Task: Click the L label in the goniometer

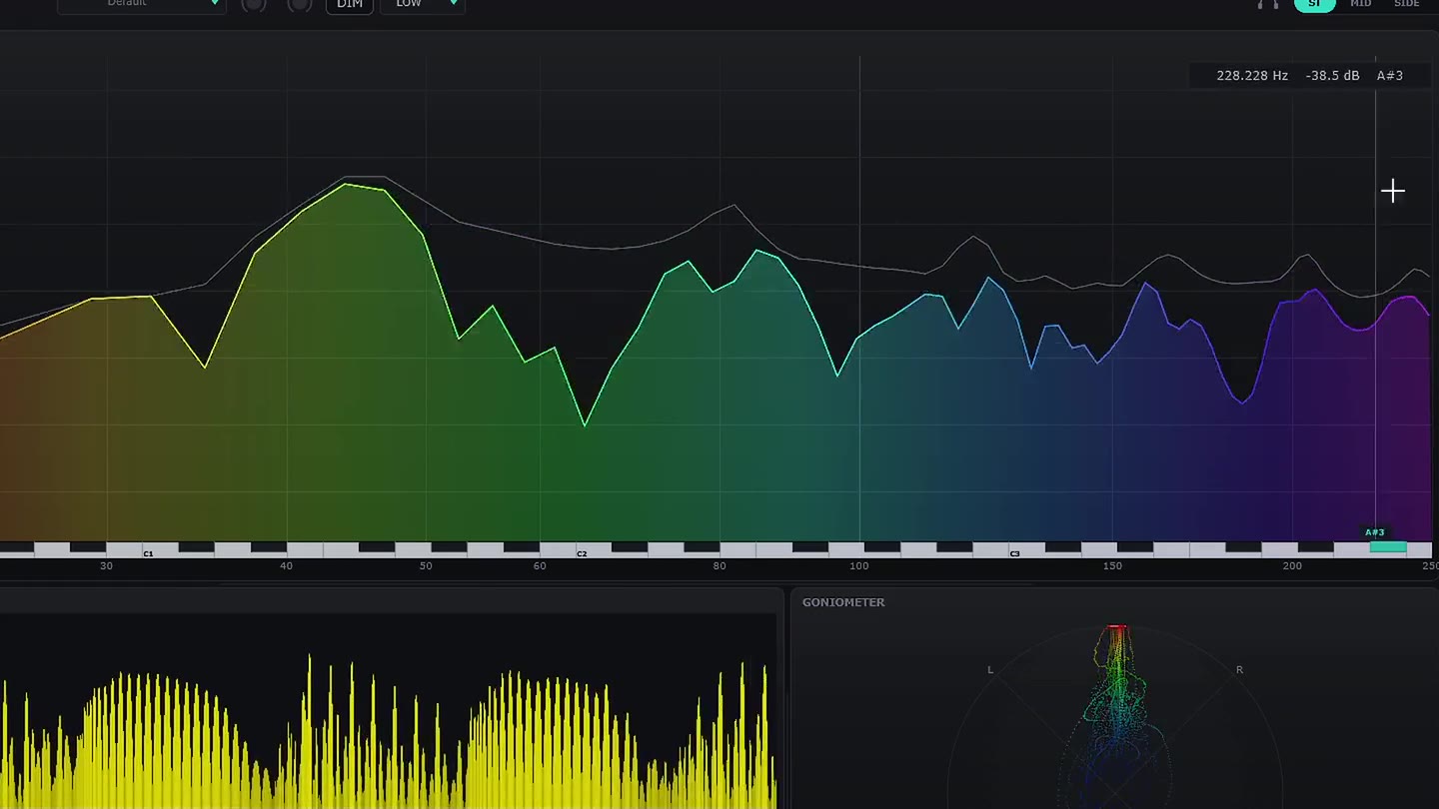Action: (990, 669)
